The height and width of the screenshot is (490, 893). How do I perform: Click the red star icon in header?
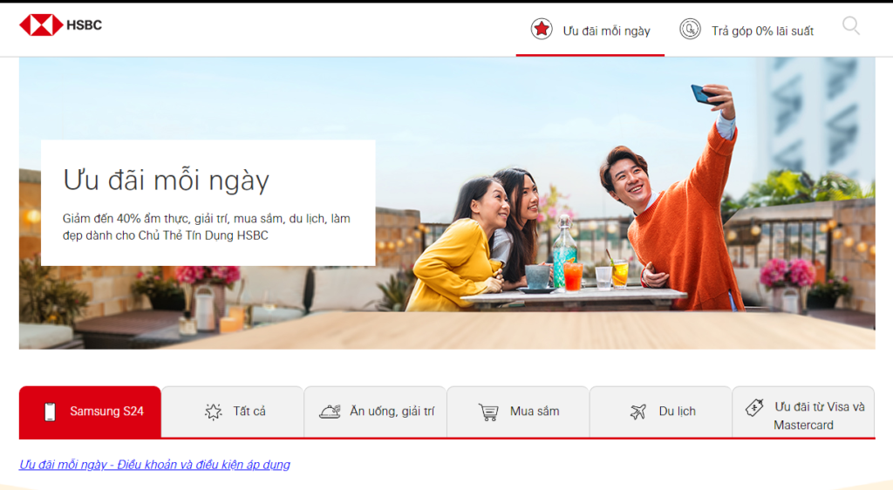[542, 30]
